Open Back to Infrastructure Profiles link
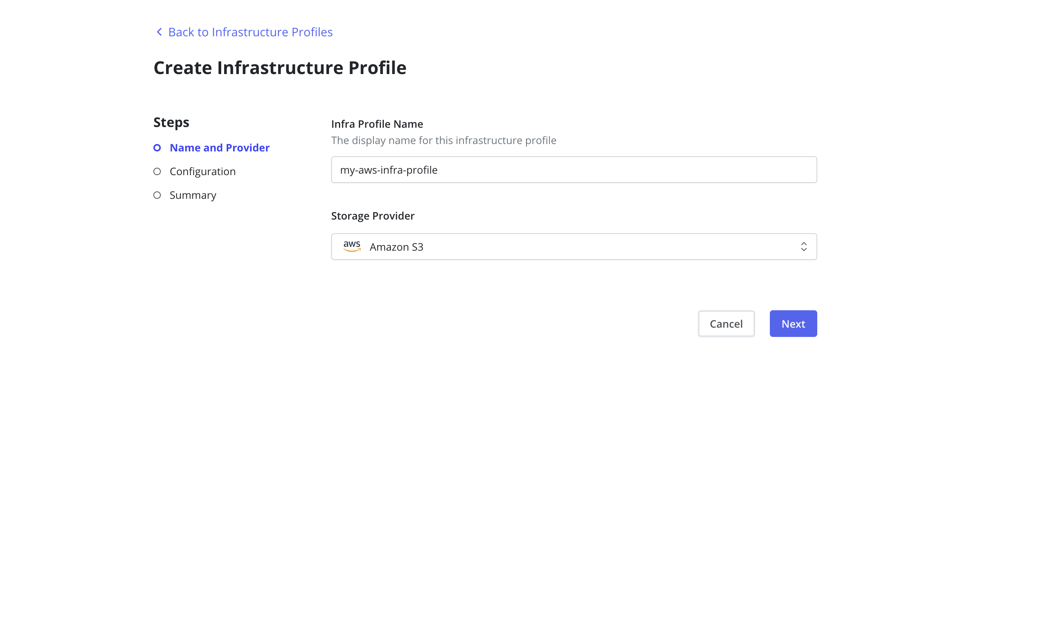 (250, 32)
